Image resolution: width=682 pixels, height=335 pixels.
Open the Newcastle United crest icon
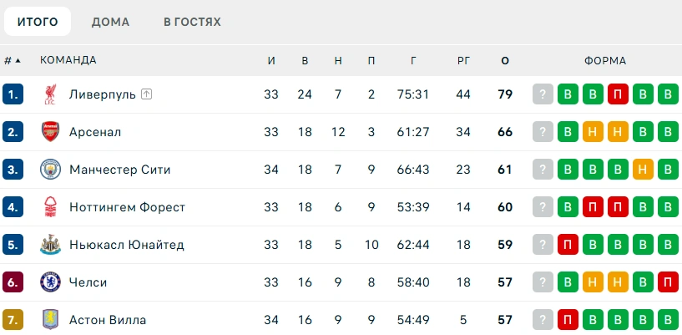coord(50,245)
